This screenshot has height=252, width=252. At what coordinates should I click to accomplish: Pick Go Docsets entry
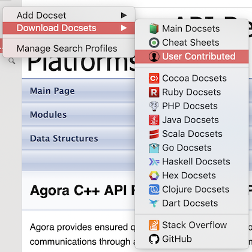(x=192, y=148)
